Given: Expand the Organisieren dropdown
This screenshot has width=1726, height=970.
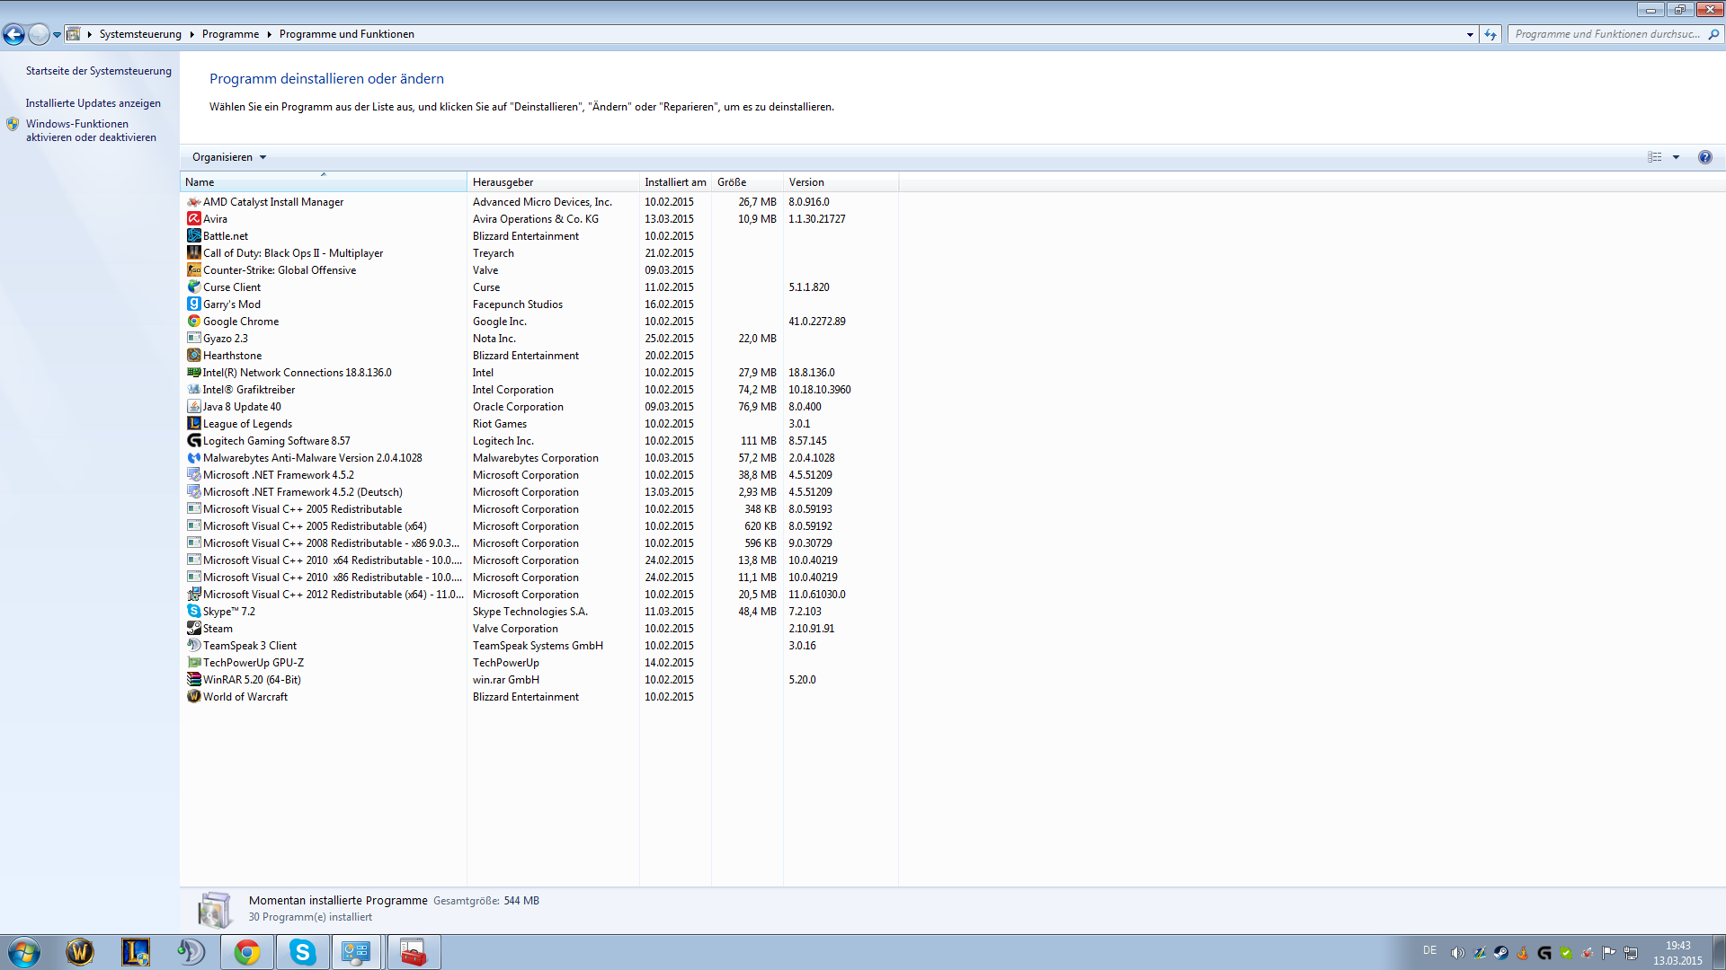Looking at the screenshot, I should 229,157.
